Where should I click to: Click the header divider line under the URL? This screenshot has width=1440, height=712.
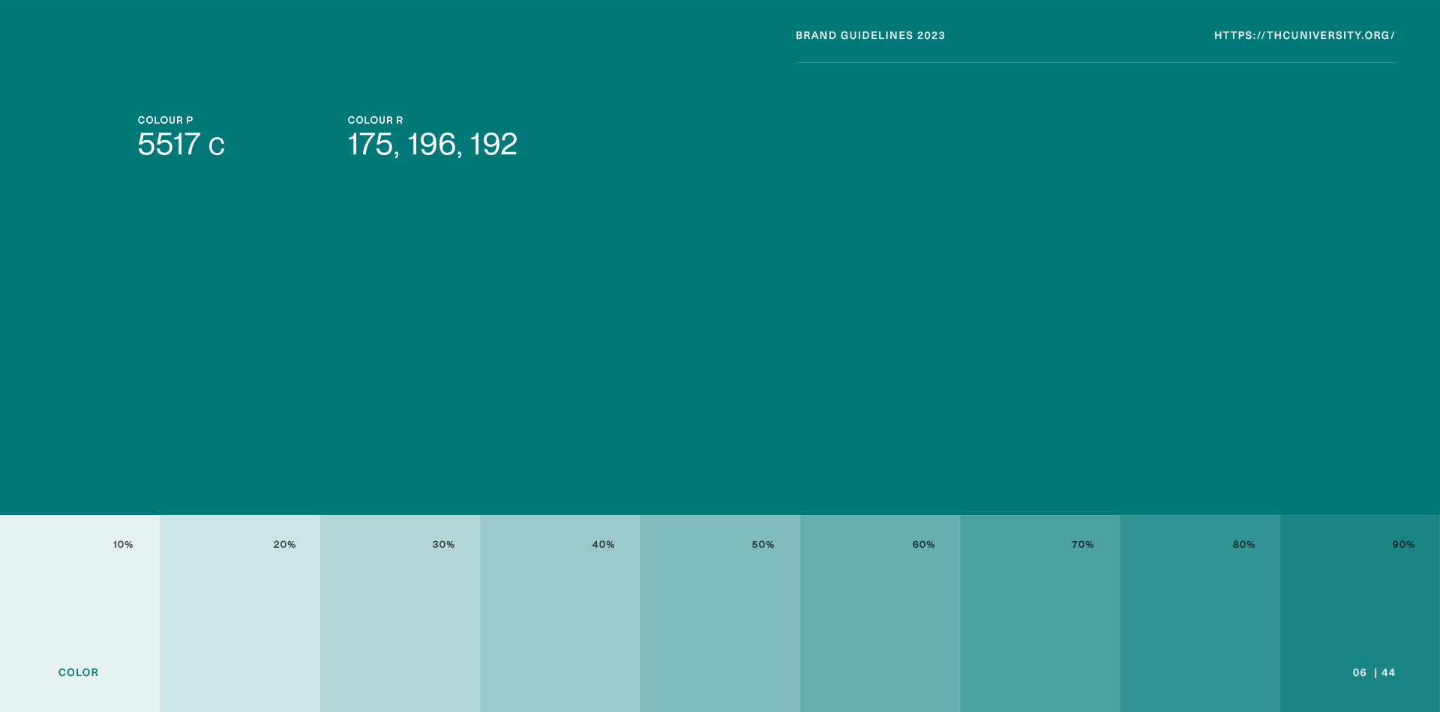pos(1095,62)
